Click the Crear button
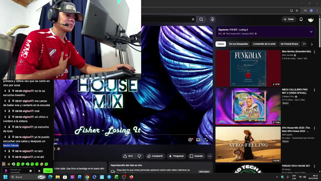 click(x=288, y=19)
